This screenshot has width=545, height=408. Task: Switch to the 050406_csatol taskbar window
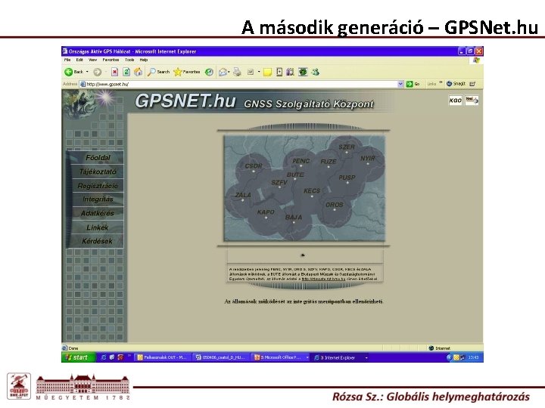[x=221, y=357]
